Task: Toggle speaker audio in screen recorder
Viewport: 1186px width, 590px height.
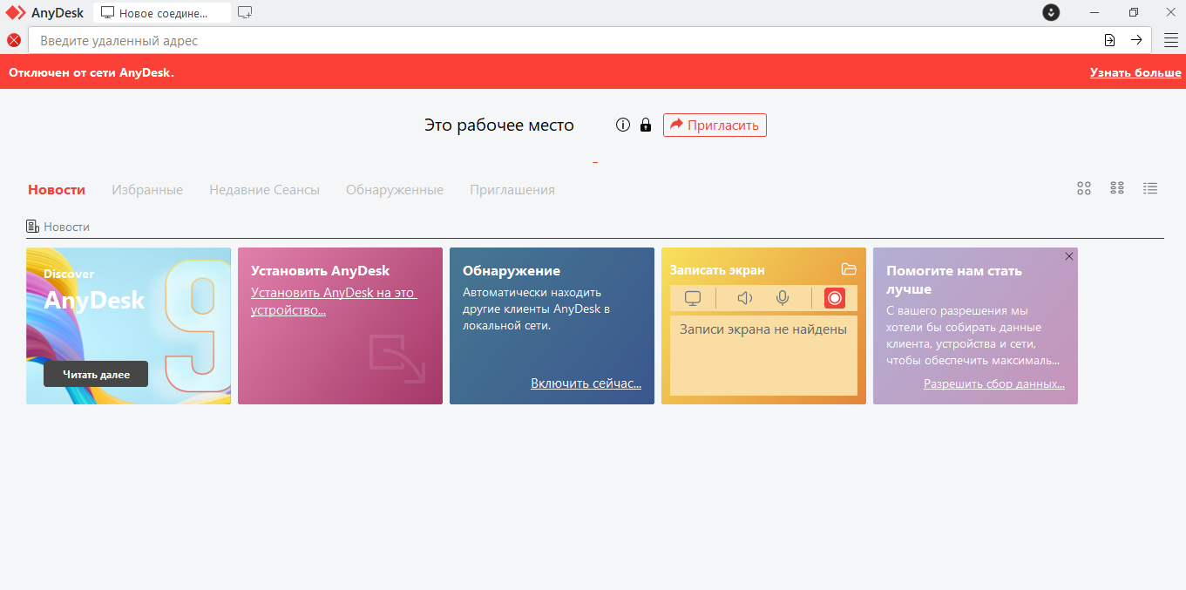Action: pyautogui.click(x=744, y=298)
